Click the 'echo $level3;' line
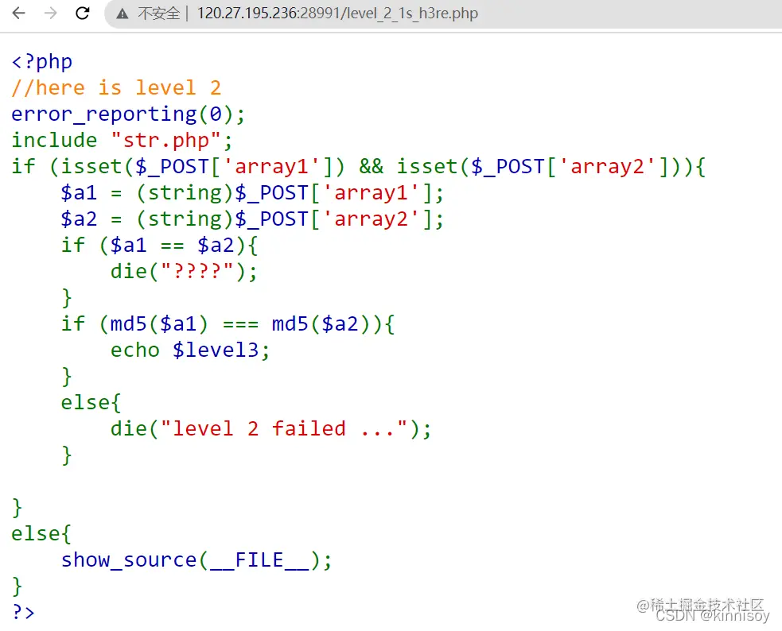This screenshot has height=631, width=782. point(190,350)
